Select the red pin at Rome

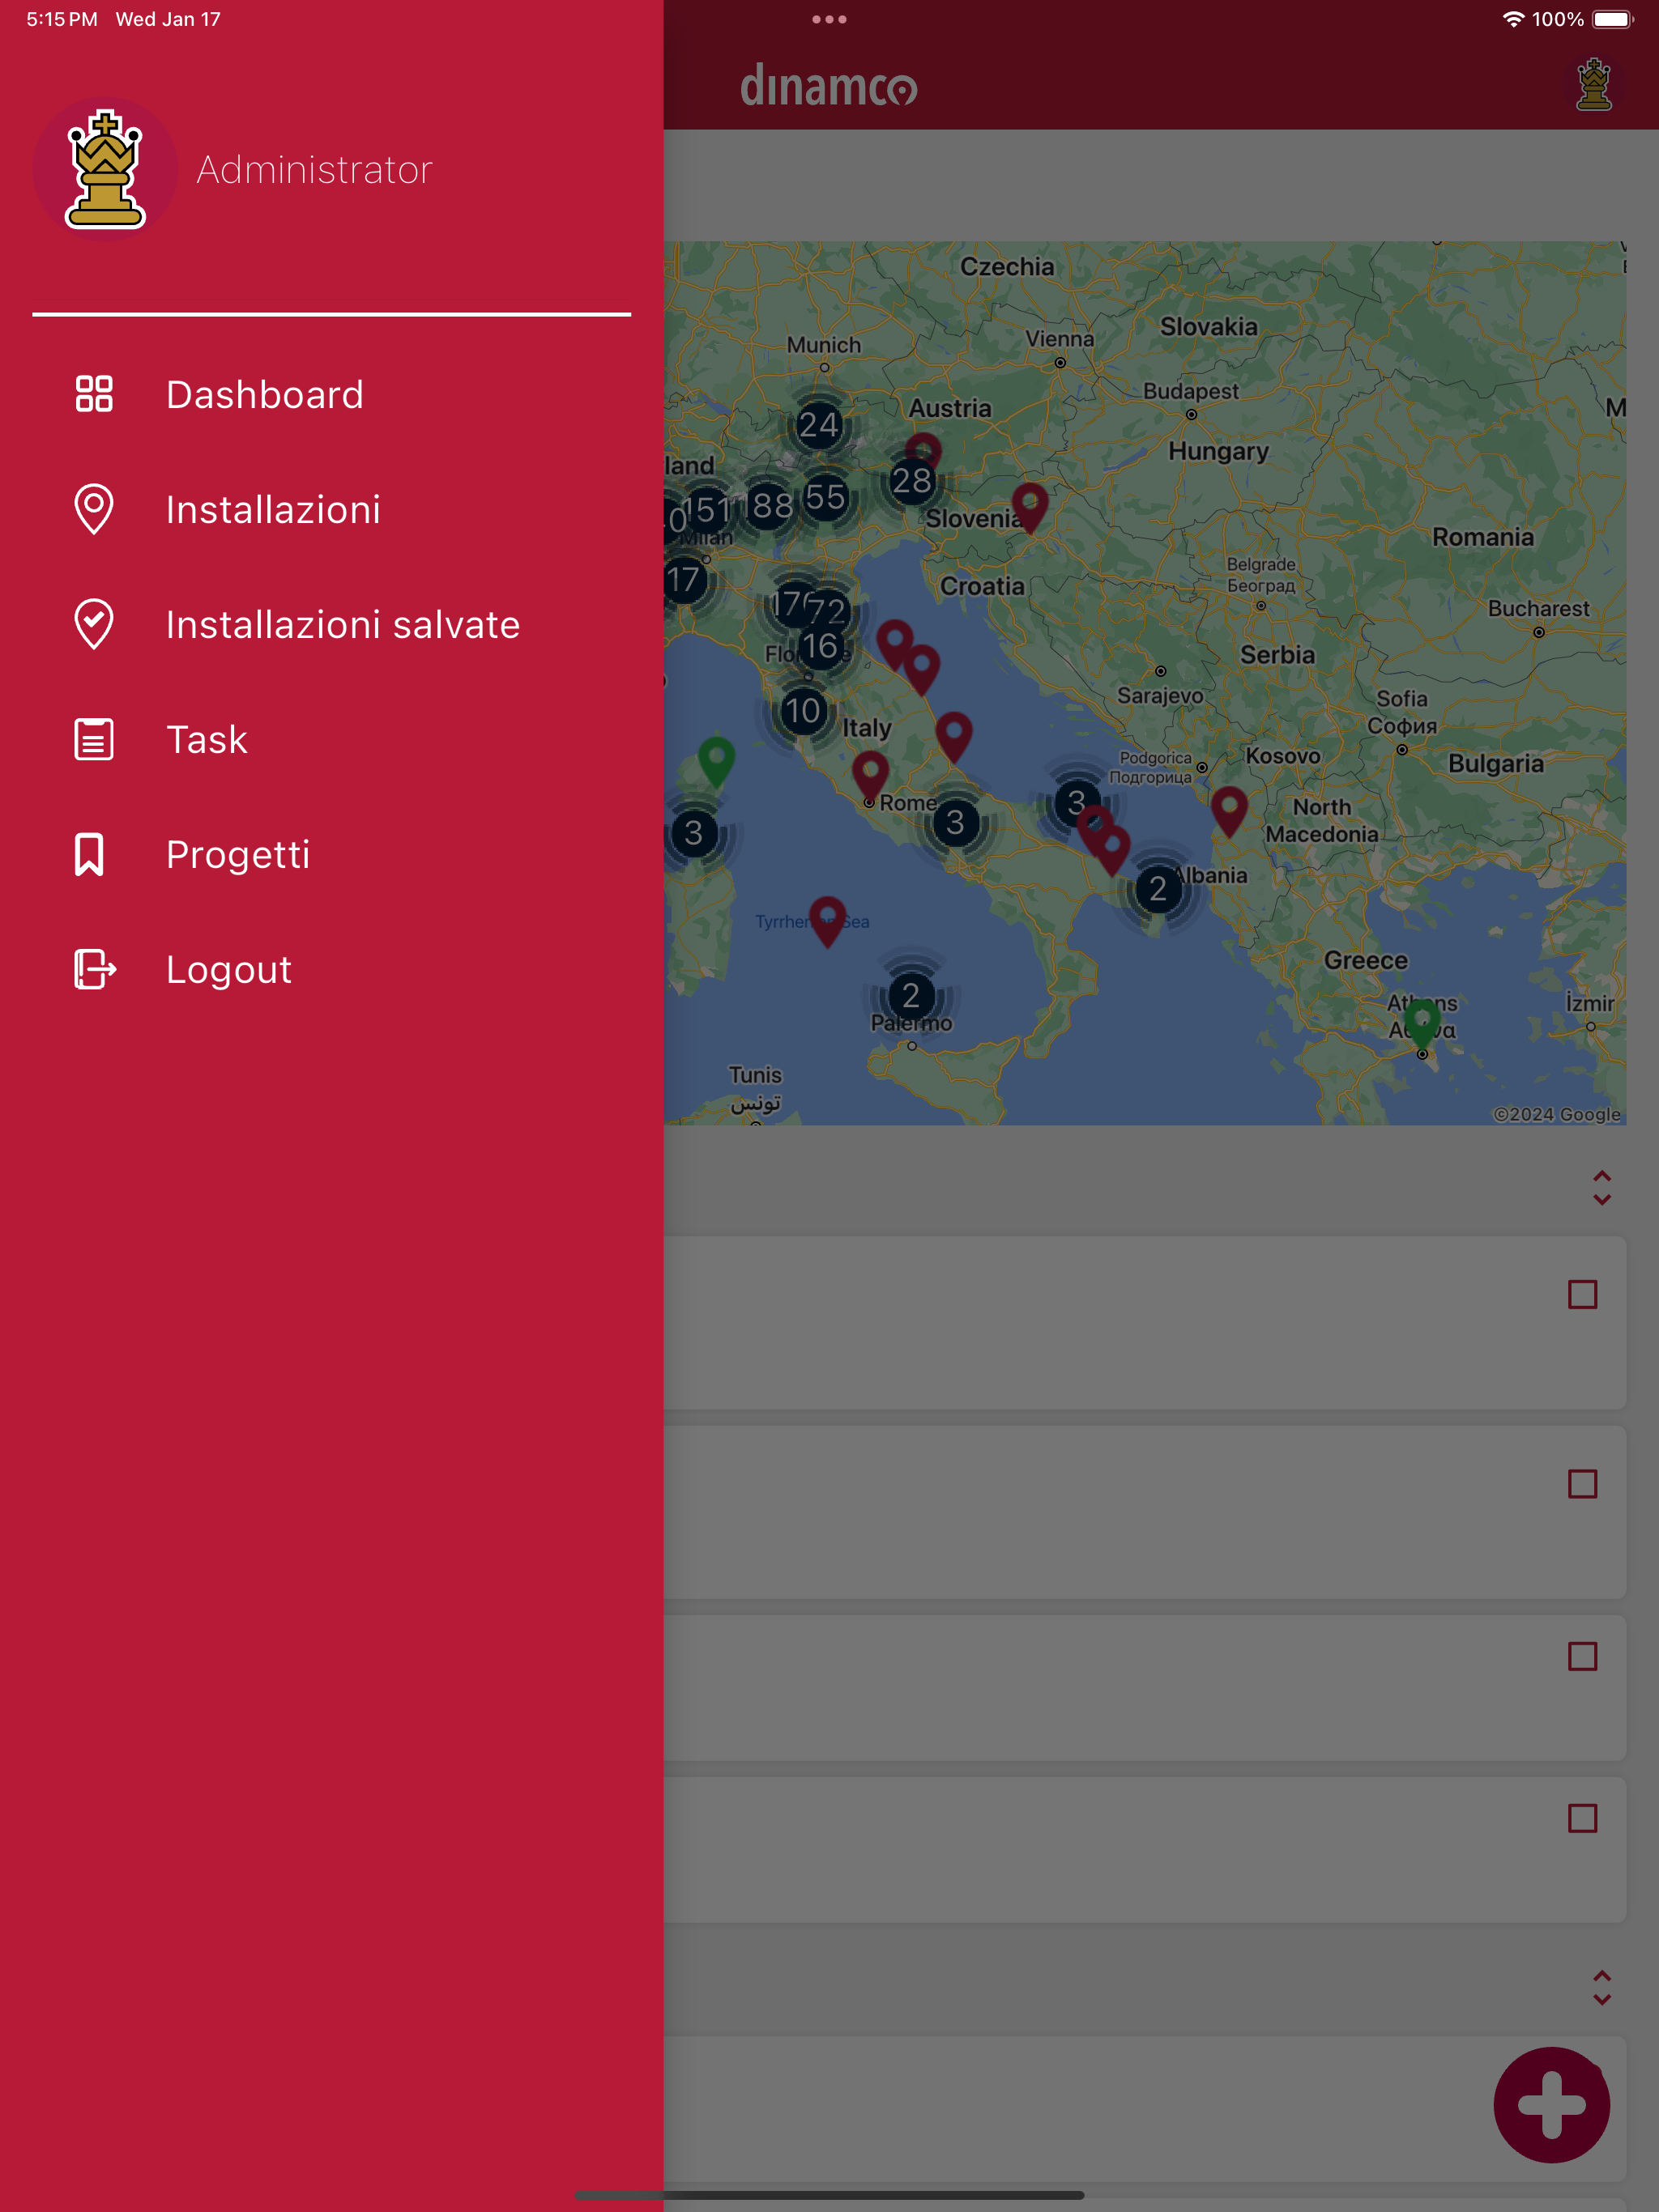[871, 776]
